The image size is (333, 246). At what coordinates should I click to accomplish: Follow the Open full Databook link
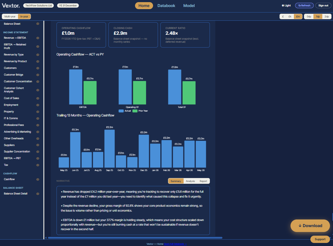[x=175, y=244]
